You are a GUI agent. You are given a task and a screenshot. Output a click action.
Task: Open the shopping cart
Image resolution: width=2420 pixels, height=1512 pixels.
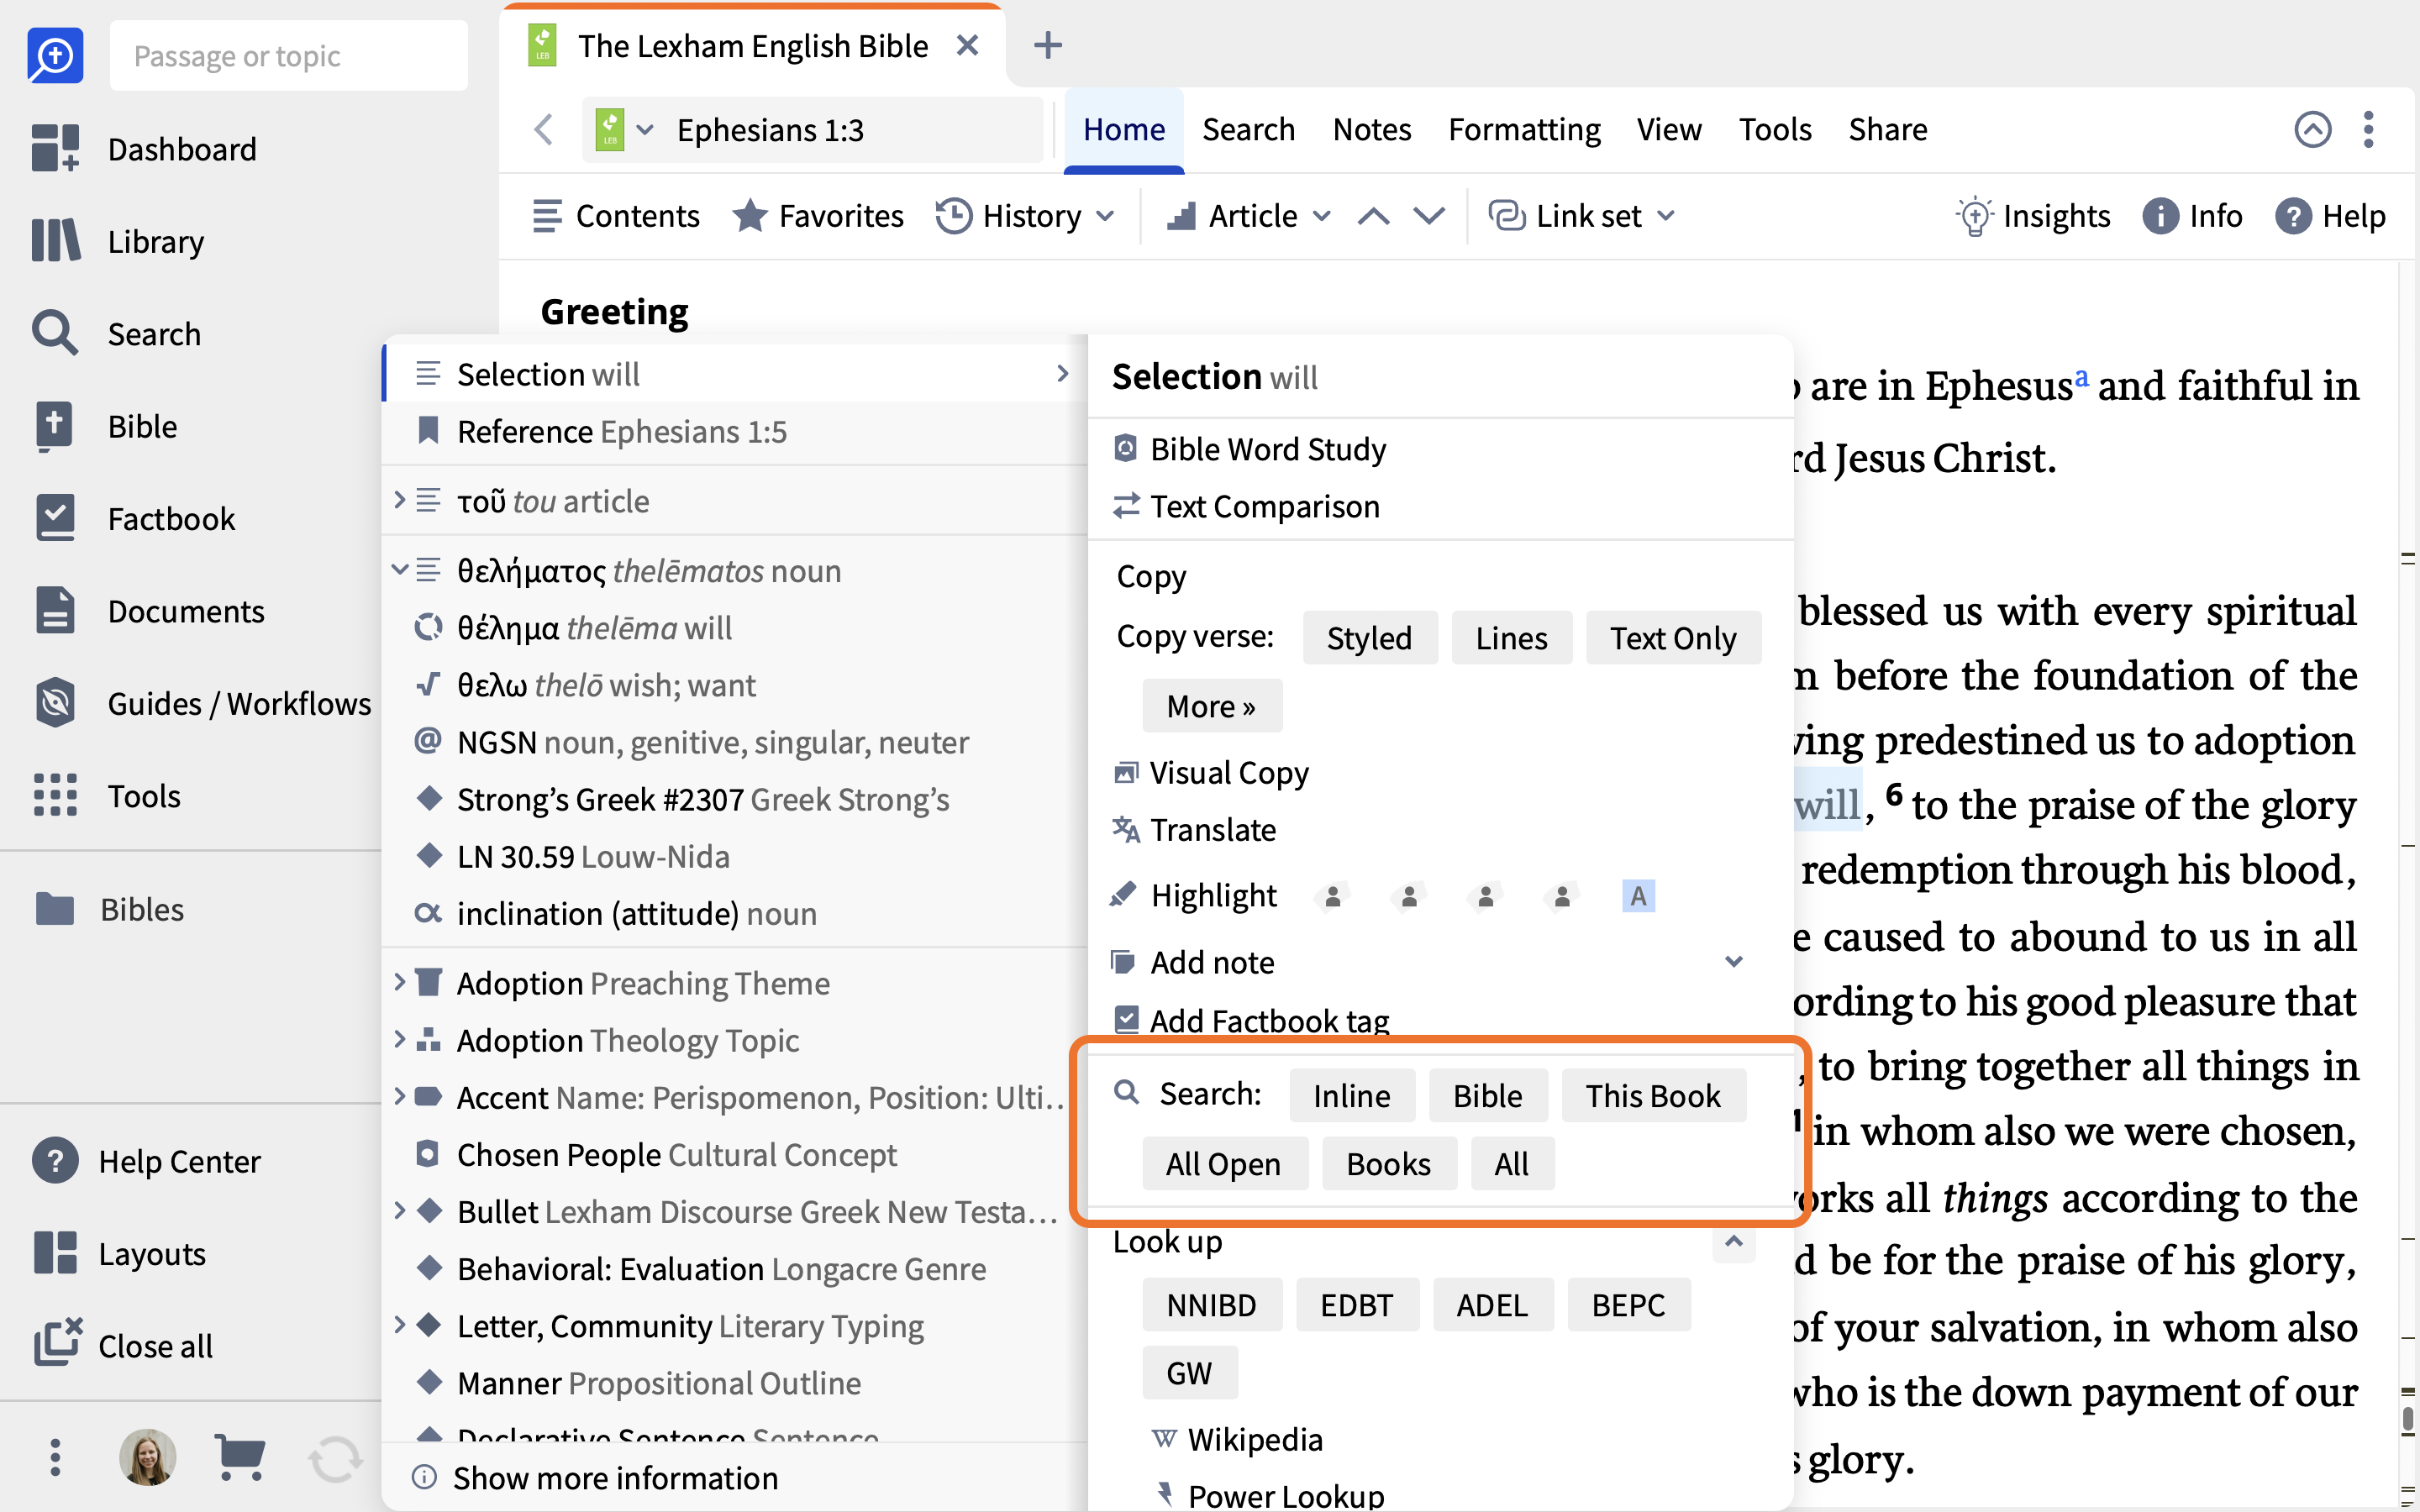click(240, 1457)
